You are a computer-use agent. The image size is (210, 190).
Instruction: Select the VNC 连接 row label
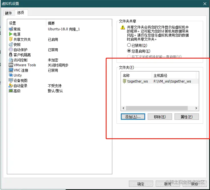tap(21, 70)
